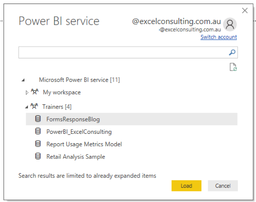The height and width of the screenshot is (202, 256).
Task: Collapse the Trainers node arrow
Action: click(x=27, y=107)
